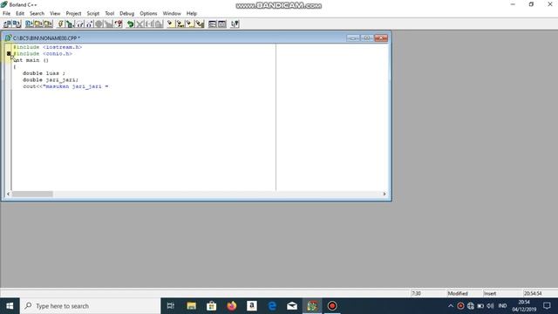The image size is (558, 314).
Task: Click the 'double luas ;' code line
Action: pyautogui.click(x=44, y=73)
